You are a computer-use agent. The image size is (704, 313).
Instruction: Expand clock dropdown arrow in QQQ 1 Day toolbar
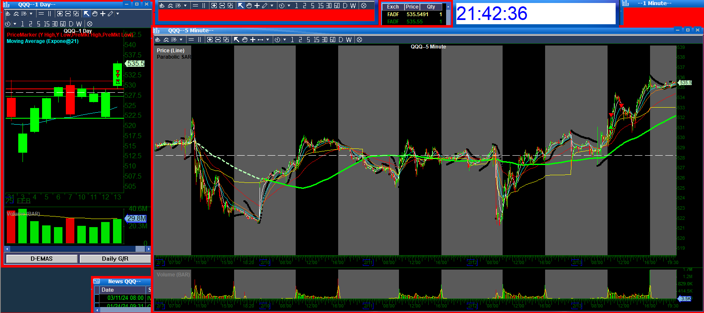pyautogui.click(x=15, y=24)
